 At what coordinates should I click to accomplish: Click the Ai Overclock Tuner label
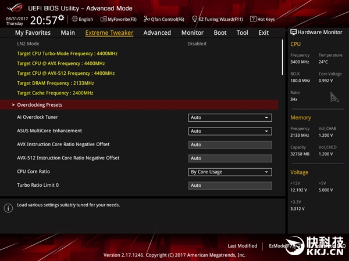point(37,117)
